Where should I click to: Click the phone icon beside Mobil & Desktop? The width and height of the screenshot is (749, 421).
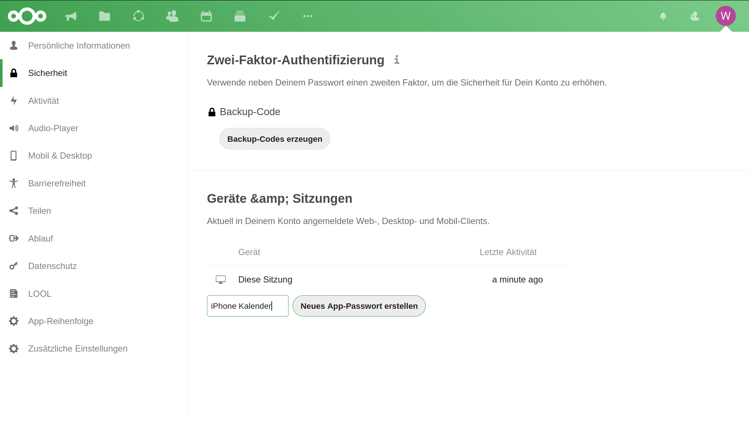[14, 156]
